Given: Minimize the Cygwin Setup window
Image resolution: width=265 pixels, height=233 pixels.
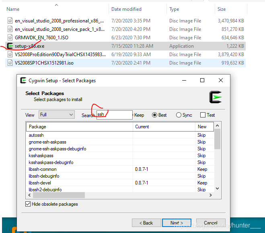Looking at the screenshot, I should coord(184,80).
